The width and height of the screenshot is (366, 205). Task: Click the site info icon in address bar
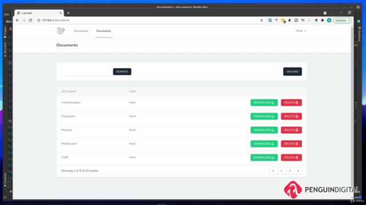click(x=39, y=20)
